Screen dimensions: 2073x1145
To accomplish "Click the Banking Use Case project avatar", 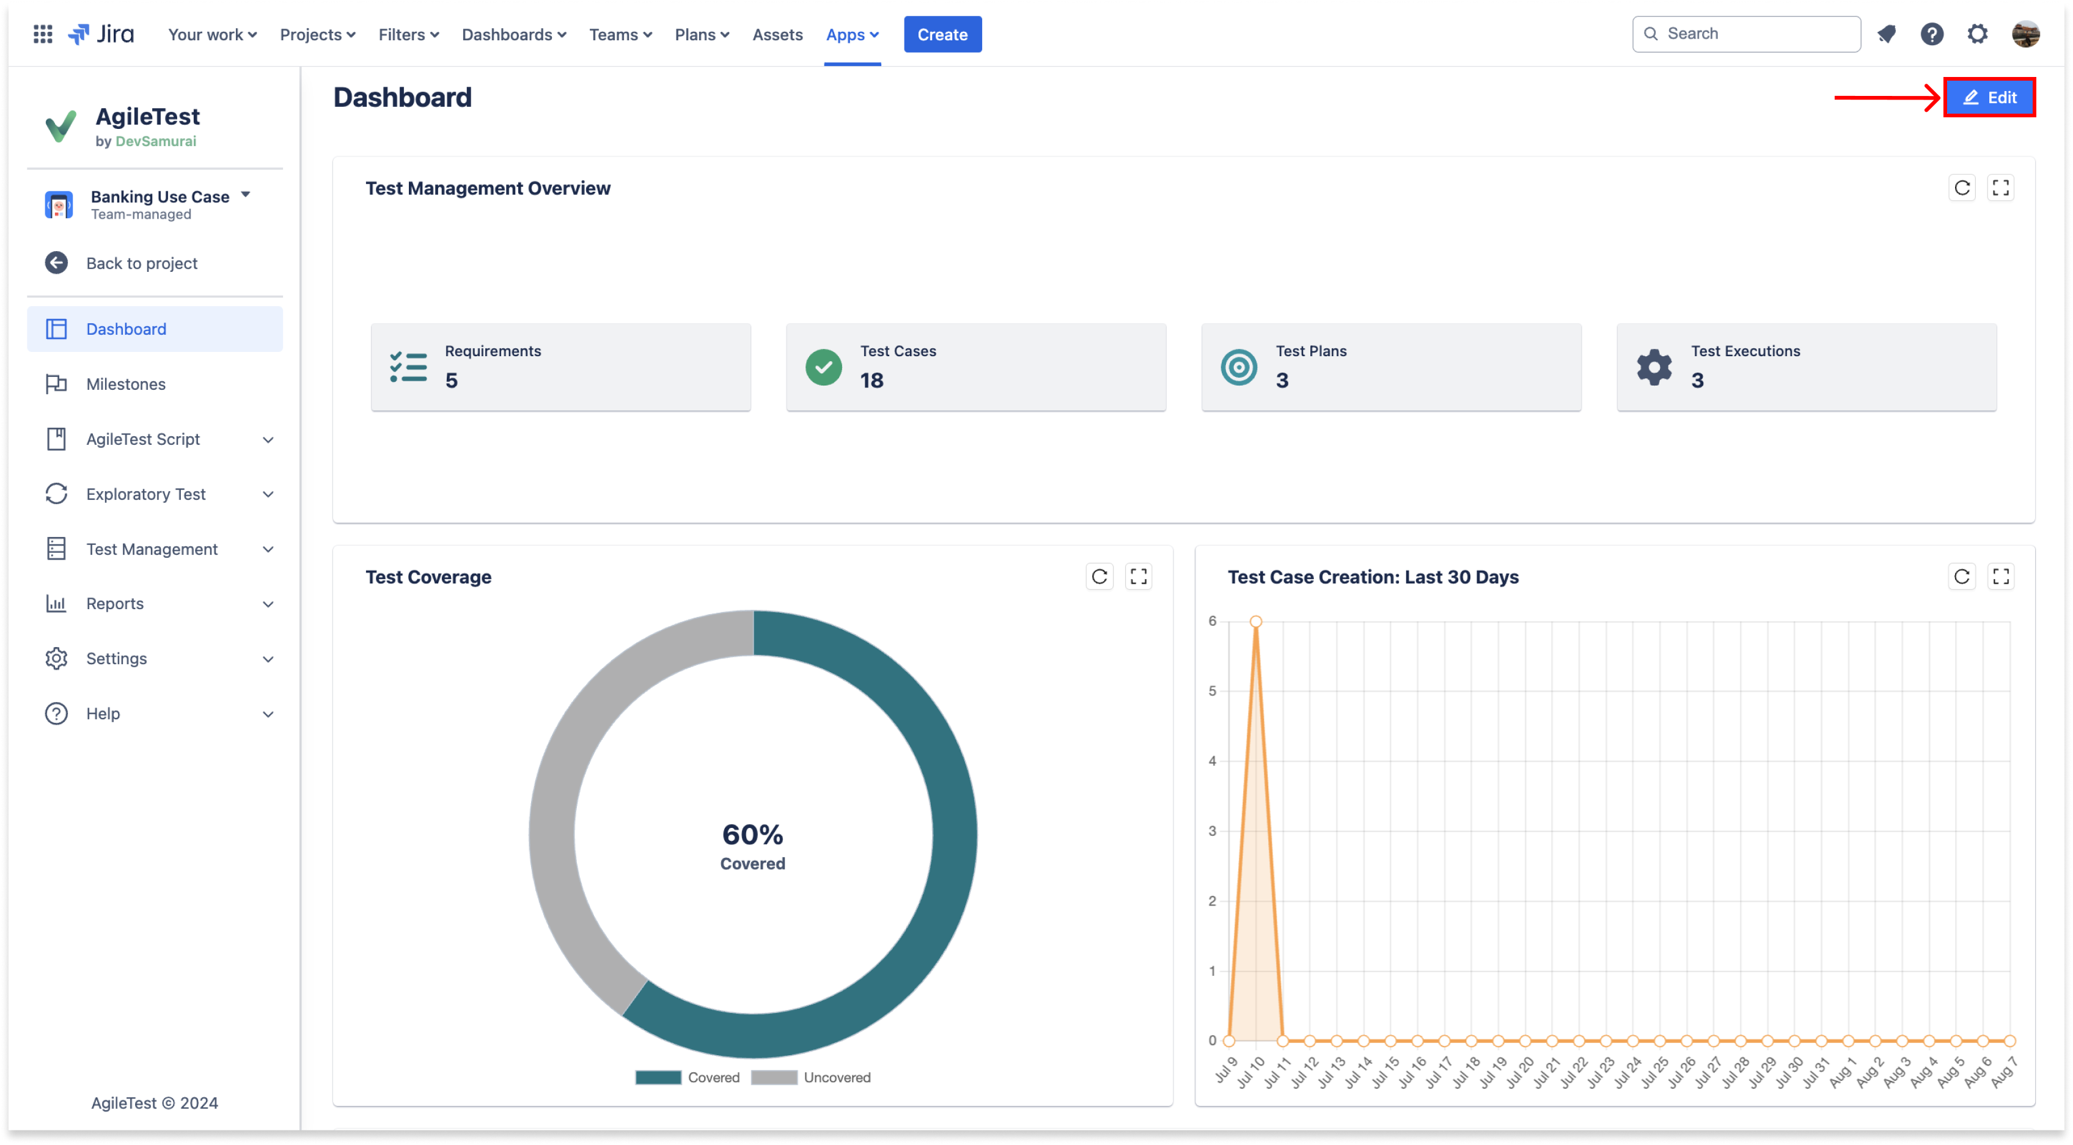I will [59, 205].
